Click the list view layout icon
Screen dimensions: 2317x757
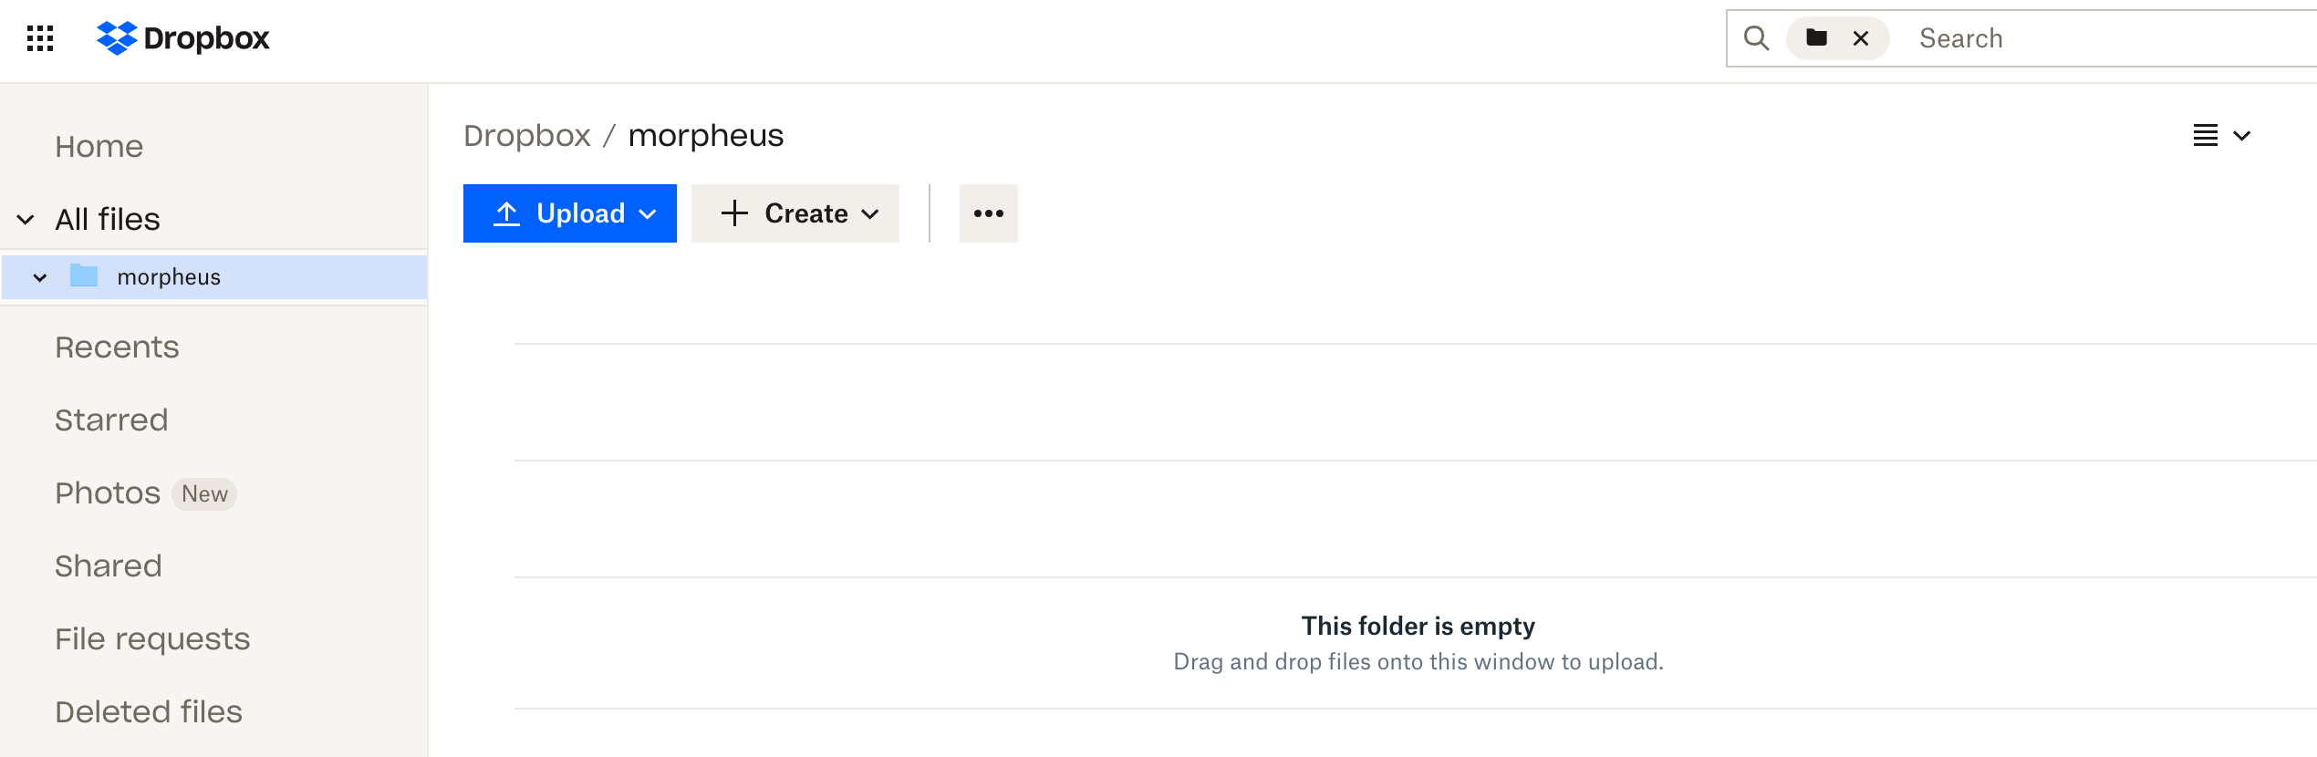point(2206,136)
